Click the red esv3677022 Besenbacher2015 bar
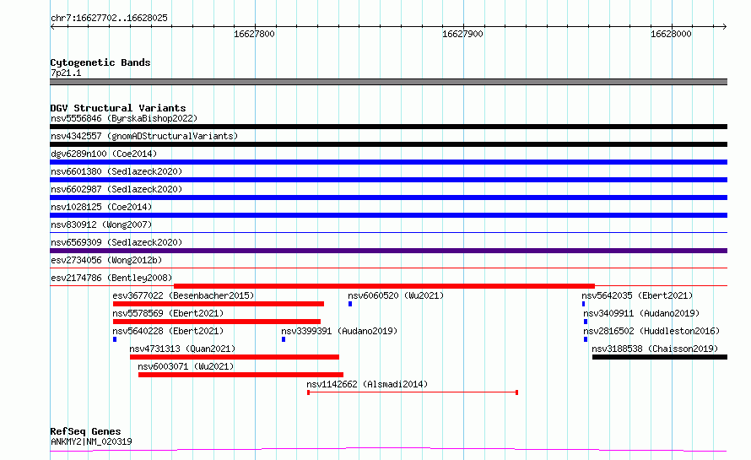This screenshot has width=751, height=460. coord(219,304)
